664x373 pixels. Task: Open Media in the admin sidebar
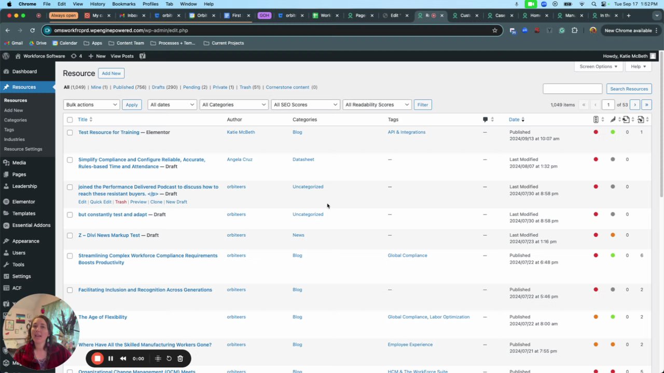[19, 163]
